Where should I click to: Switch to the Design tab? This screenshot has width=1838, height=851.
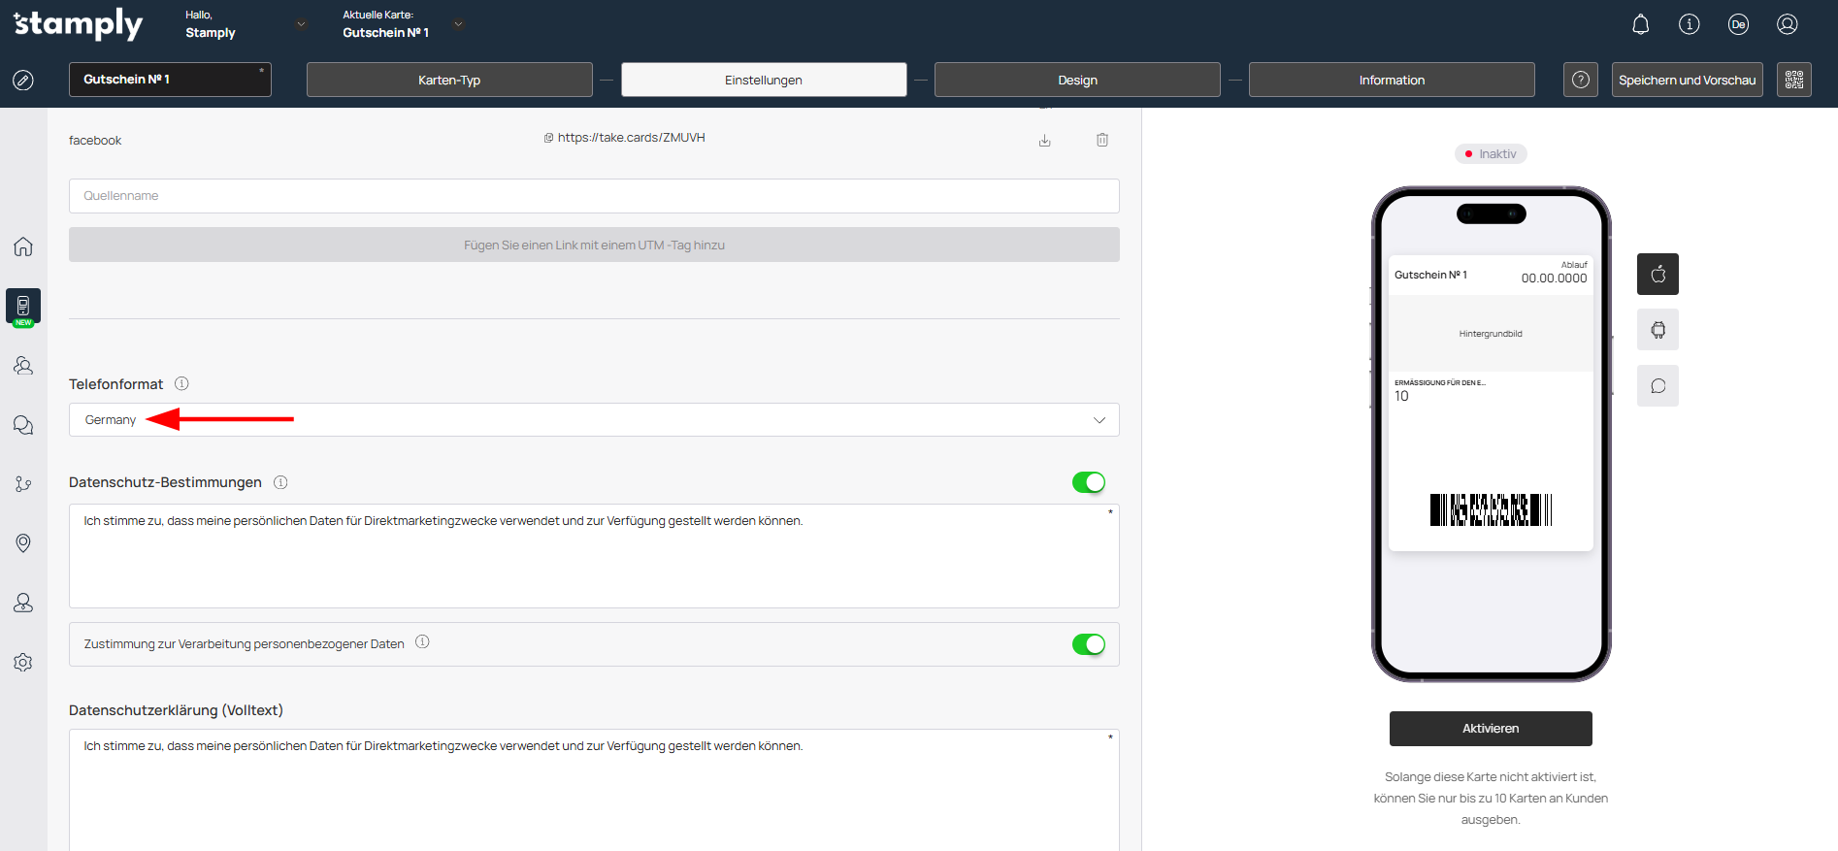(x=1077, y=80)
